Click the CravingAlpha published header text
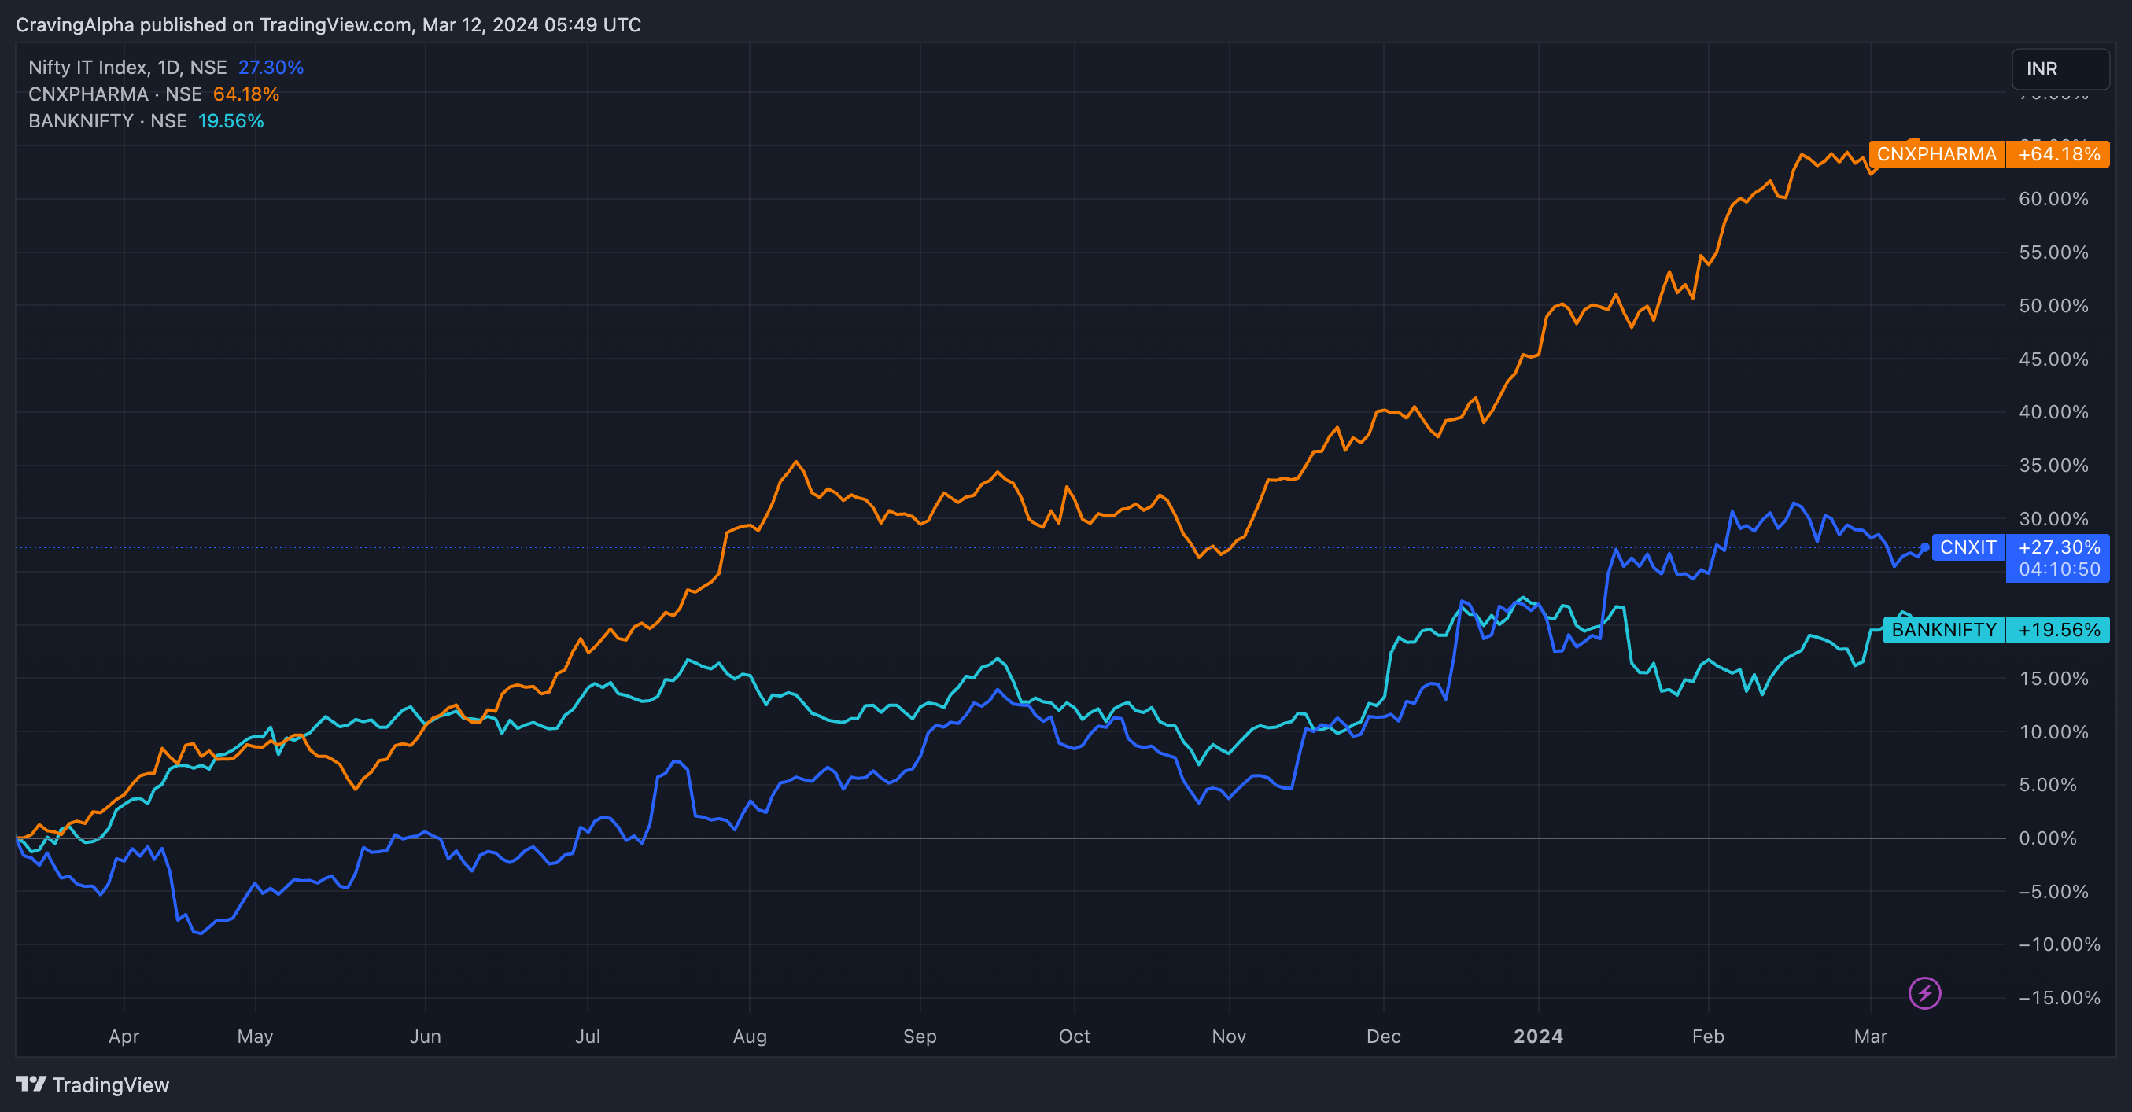Image resolution: width=2132 pixels, height=1112 pixels. 329,25
